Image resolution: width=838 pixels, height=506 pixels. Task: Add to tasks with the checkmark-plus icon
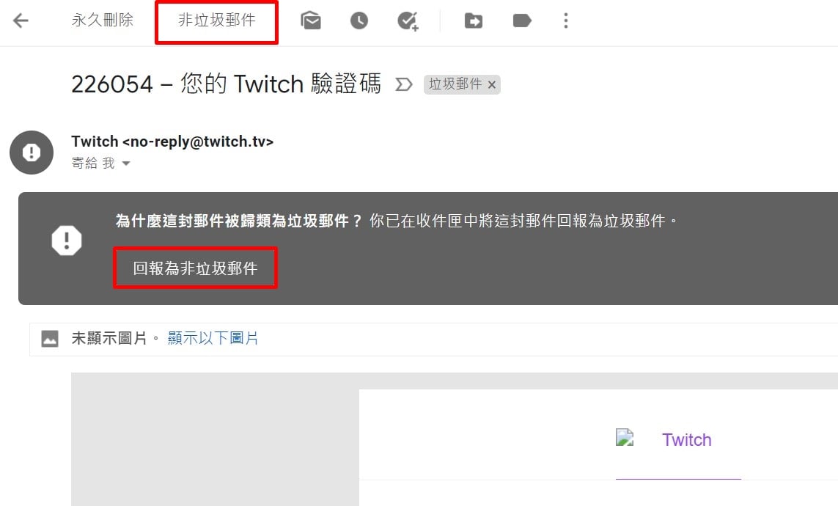coord(408,21)
